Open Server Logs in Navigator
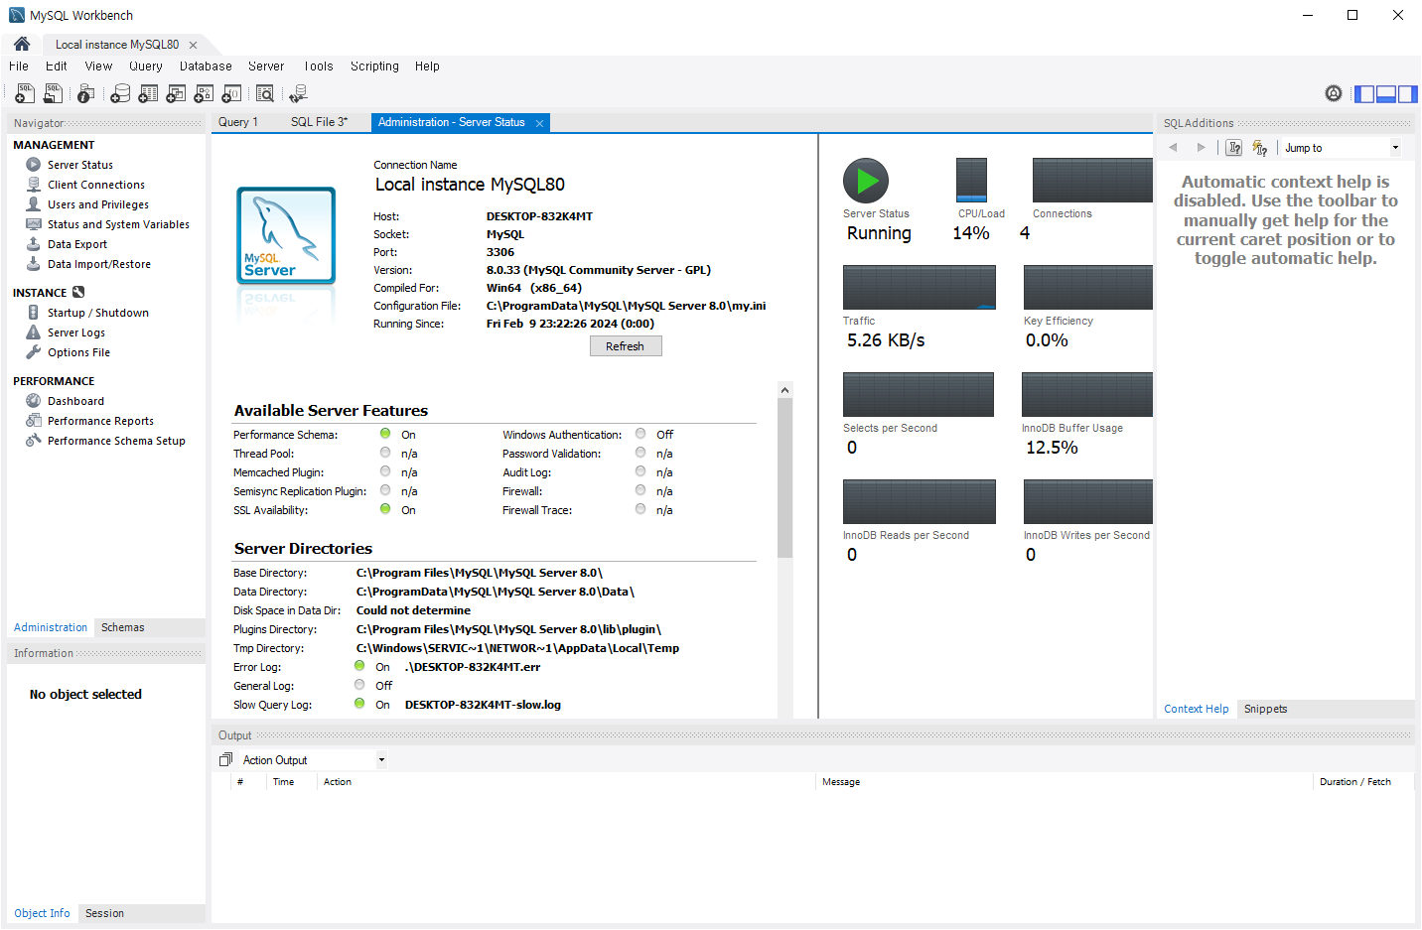 coord(76,332)
